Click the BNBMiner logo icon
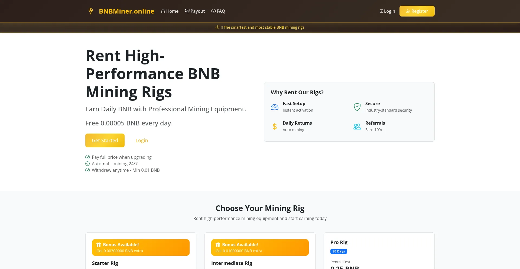The width and height of the screenshot is (520, 269). click(x=91, y=11)
